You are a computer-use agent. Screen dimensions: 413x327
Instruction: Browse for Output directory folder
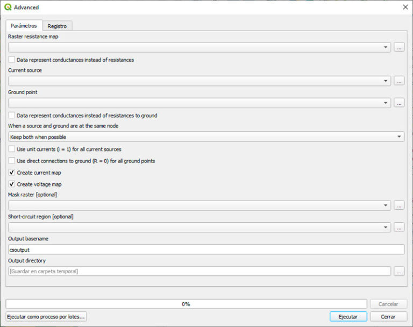pyautogui.click(x=399, y=271)
